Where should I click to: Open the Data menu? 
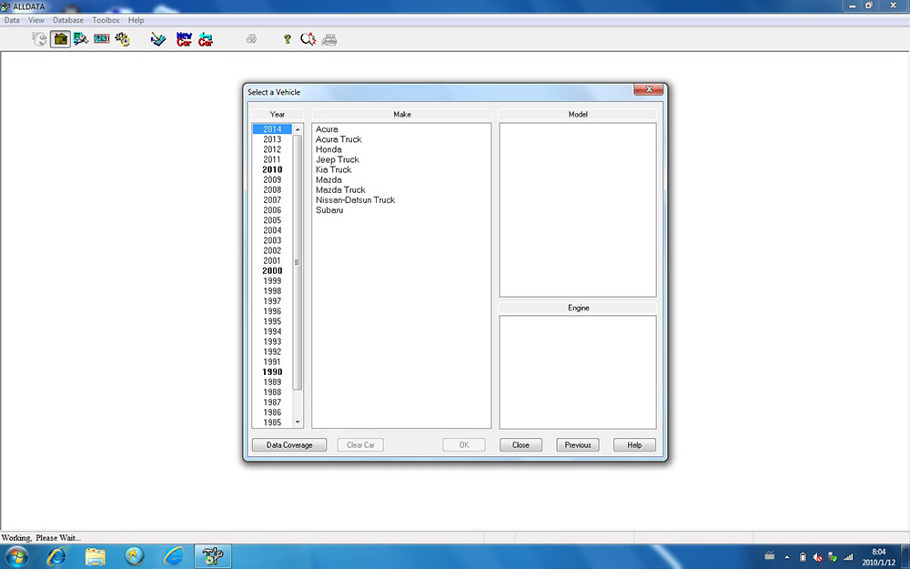tap(12, 20)
